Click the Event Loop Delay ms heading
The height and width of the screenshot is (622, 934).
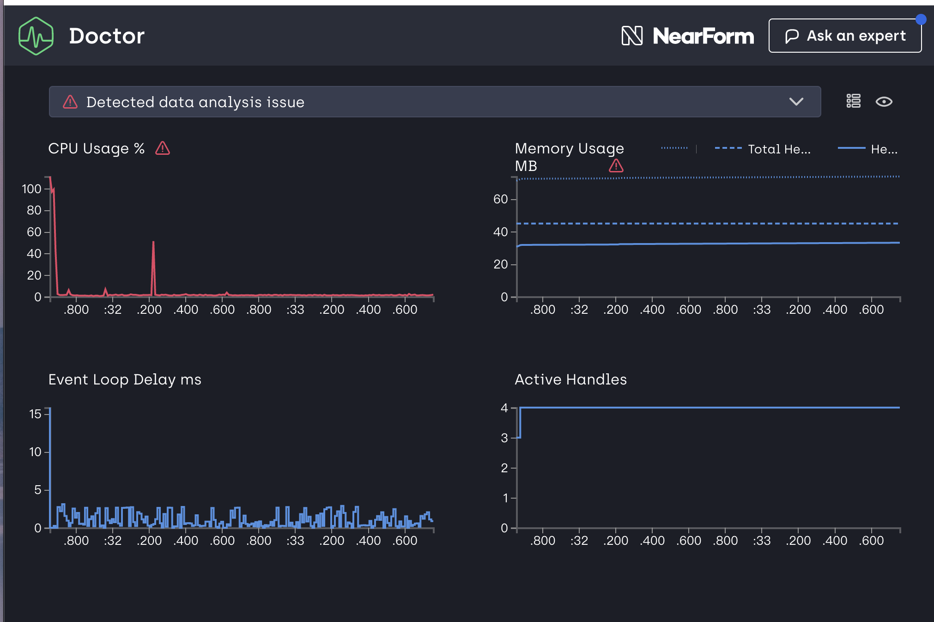pos(125,379)
